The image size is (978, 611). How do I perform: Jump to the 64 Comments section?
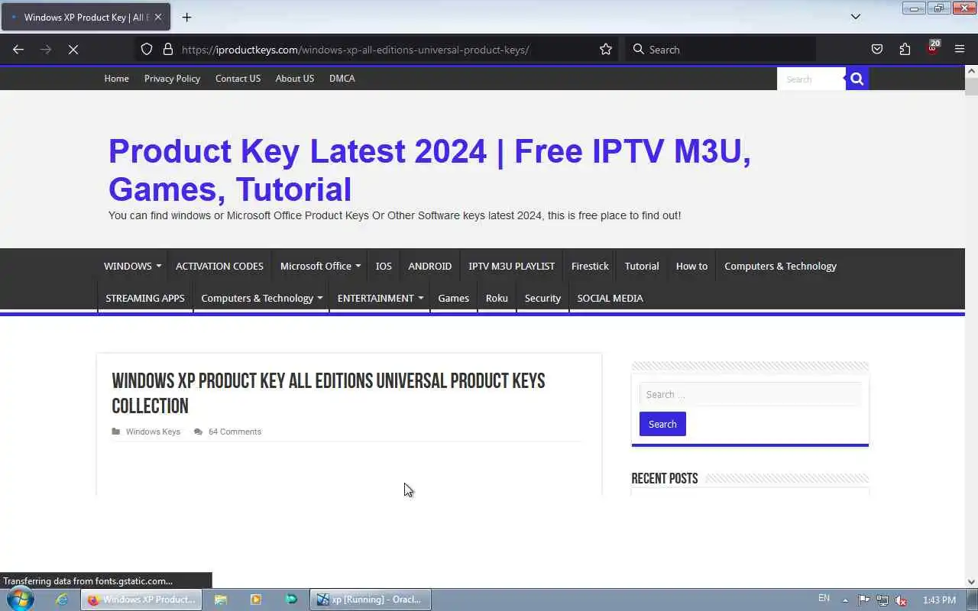coord(235,432)
